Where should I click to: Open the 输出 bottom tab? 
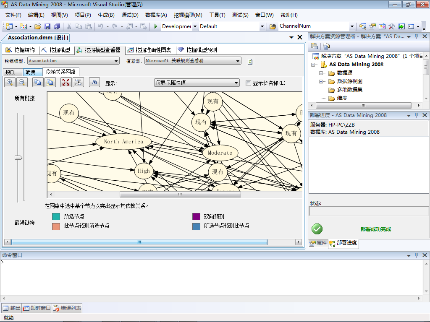pos(11,308)
